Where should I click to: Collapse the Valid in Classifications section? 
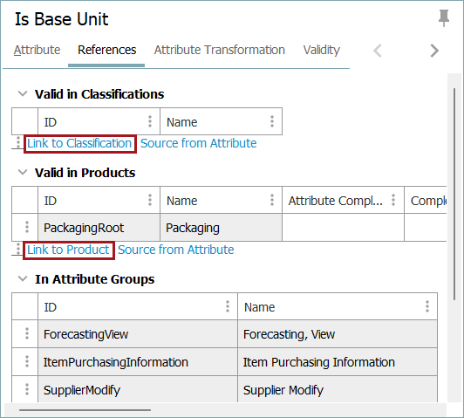coord(23,94)
